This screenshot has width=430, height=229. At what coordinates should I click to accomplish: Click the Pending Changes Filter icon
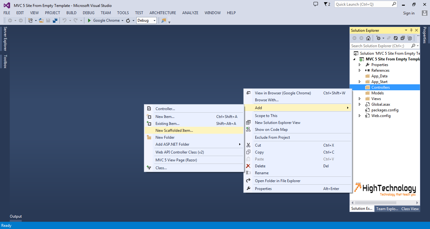point(378,38)
